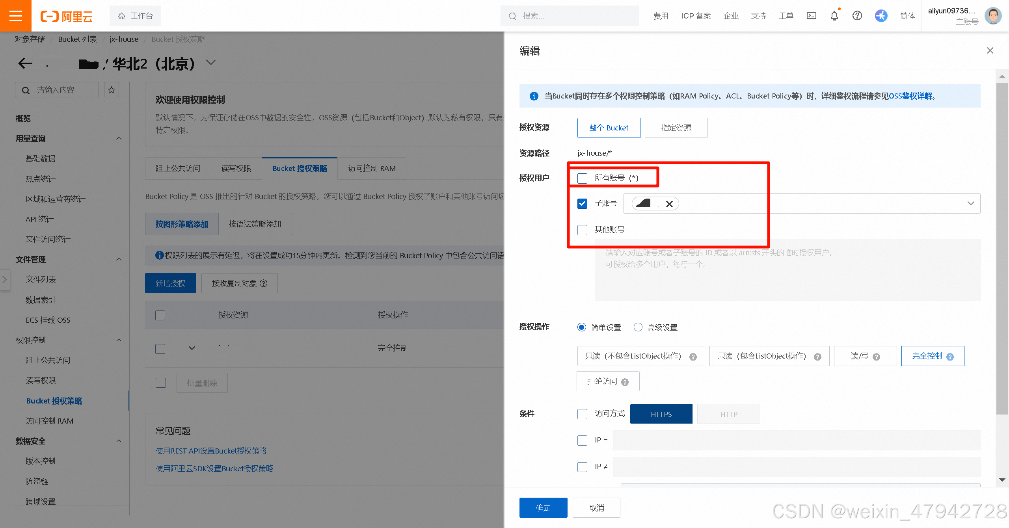This screenshot has width=1009, height=528.
Task: Open the Cloud Shell terminal icon
Action: pyautogui.click(x=812, y=16)
